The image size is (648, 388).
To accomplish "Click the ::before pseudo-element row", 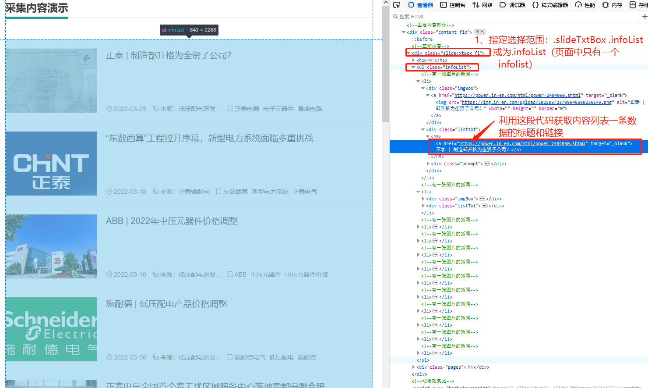I will (422, 39).
